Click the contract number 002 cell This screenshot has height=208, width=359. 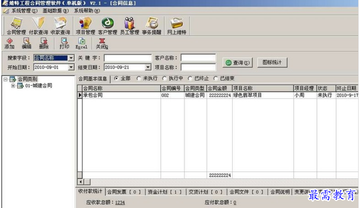[x=172, y=95]
